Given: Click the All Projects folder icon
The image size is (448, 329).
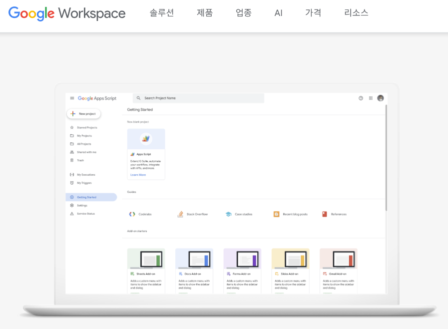Looking at the screenshot, I should point(72,144).
